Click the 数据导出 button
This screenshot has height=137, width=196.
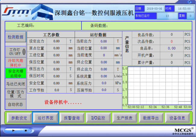point(151,118)
